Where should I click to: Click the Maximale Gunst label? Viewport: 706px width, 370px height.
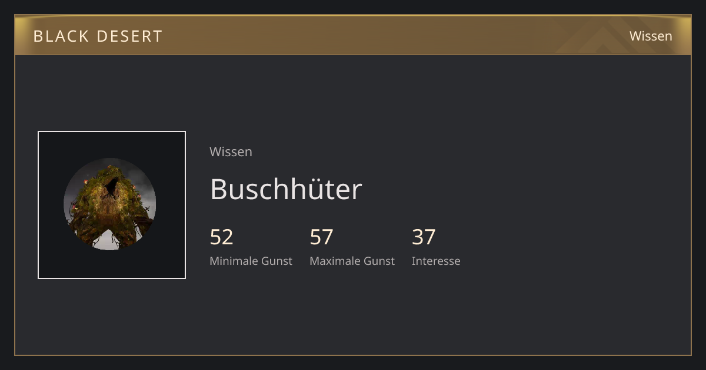click(x=352, y=261)
